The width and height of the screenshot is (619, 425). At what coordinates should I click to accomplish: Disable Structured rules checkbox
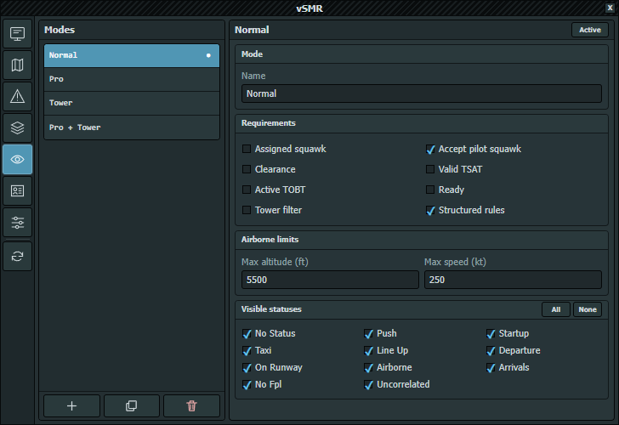click(430, 210)
